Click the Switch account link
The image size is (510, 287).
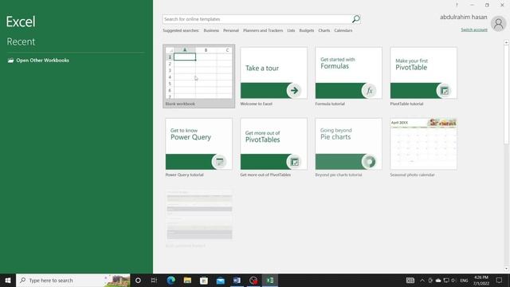pos(474,29)
